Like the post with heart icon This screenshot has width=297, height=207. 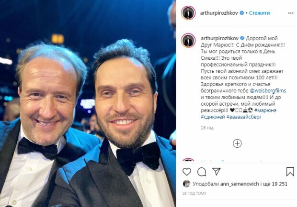(187, 172)
